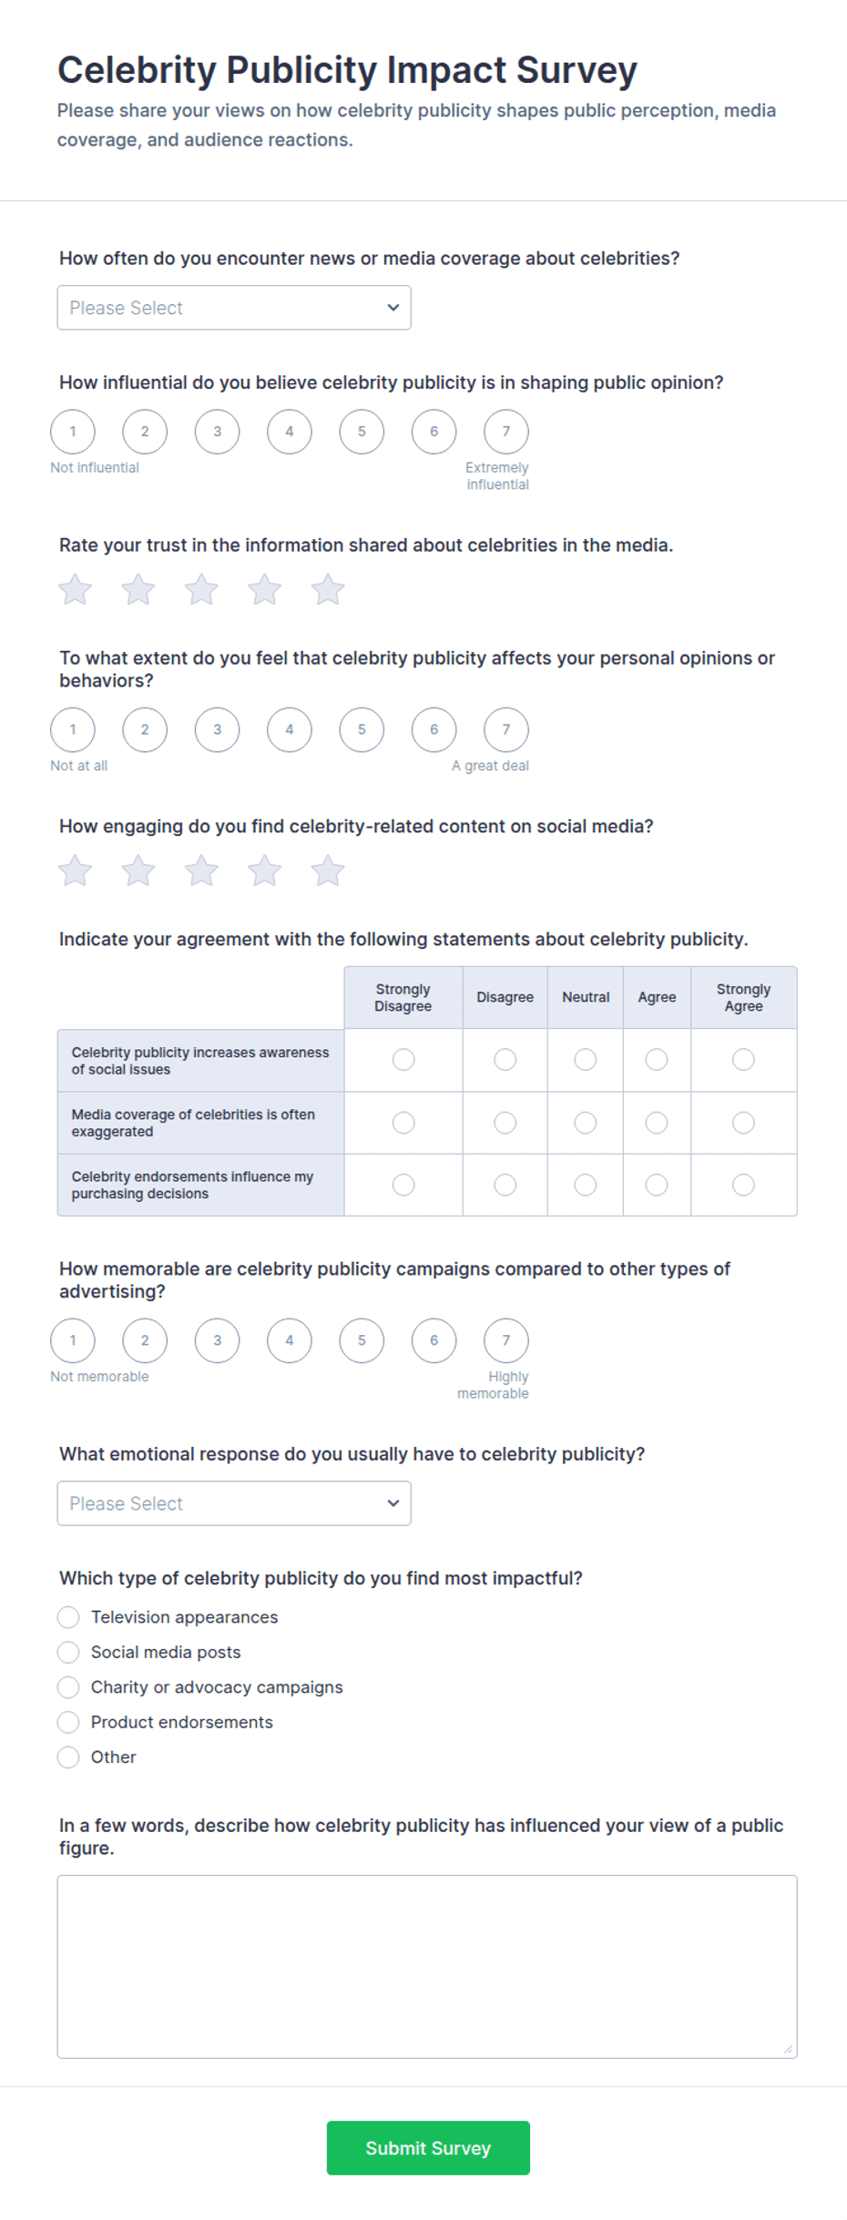Viewport: 847px width, 2220px height.
Task: Click the second star under trust rating
Action: pos(138,589)
